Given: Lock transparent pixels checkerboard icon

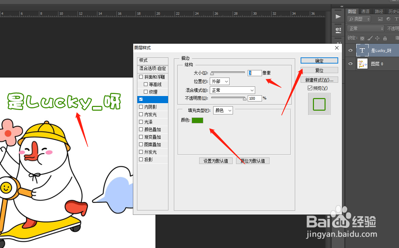Looking at the screenshot, I should (x=362, y=38).
